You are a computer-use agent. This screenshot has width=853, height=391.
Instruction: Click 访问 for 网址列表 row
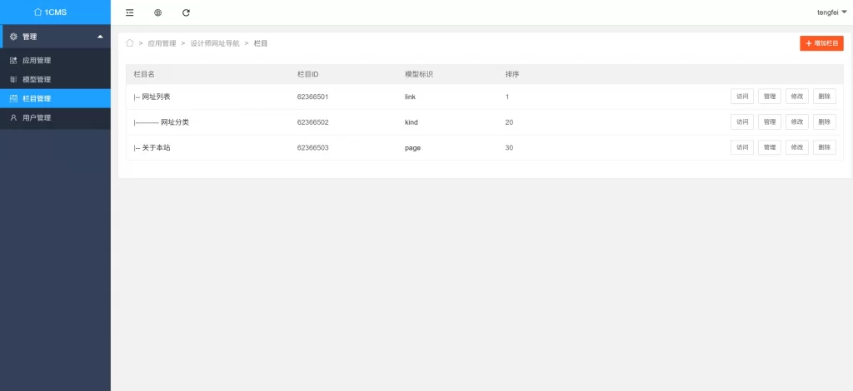click(x=742, y=97)
